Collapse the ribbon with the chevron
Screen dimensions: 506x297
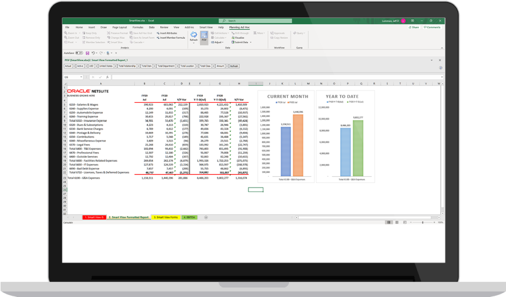coord(442,48)
